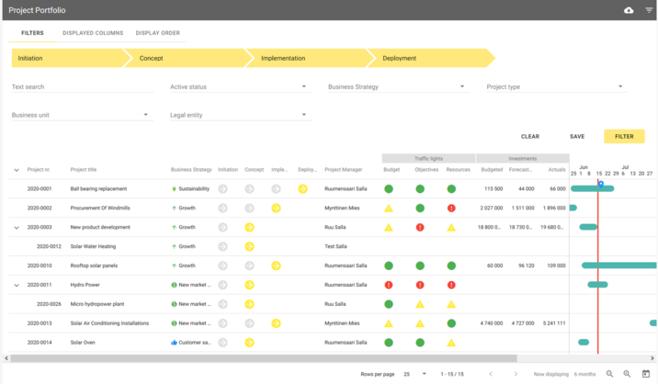Collapse the 2020-0003 New product development row
This screenshot has width=658, height=384.
coord(17,228)
